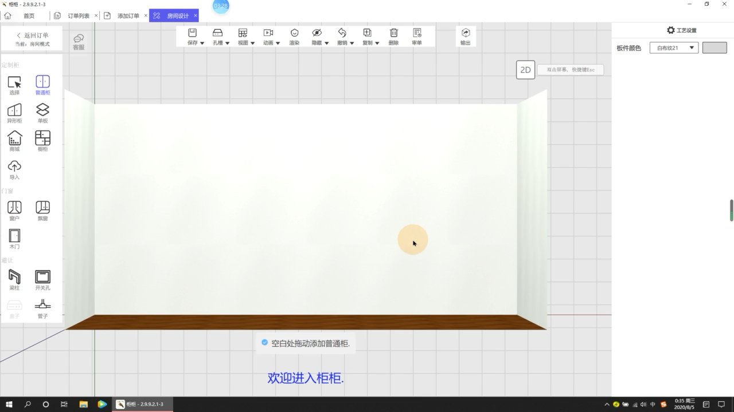Click the 复制 copy icon
This screenshot has height=412, width=734.
coord(368,33)
